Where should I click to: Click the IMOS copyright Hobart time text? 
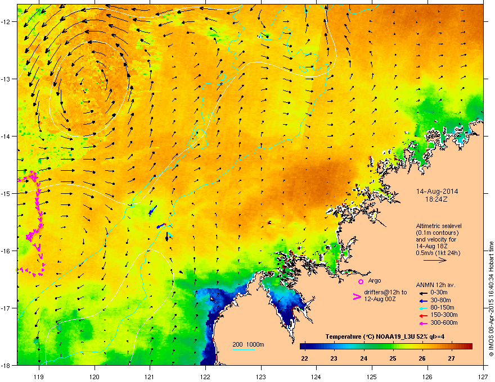(491, 299)
